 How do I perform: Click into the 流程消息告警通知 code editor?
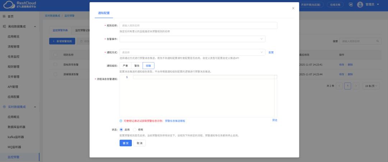(198, 96)
